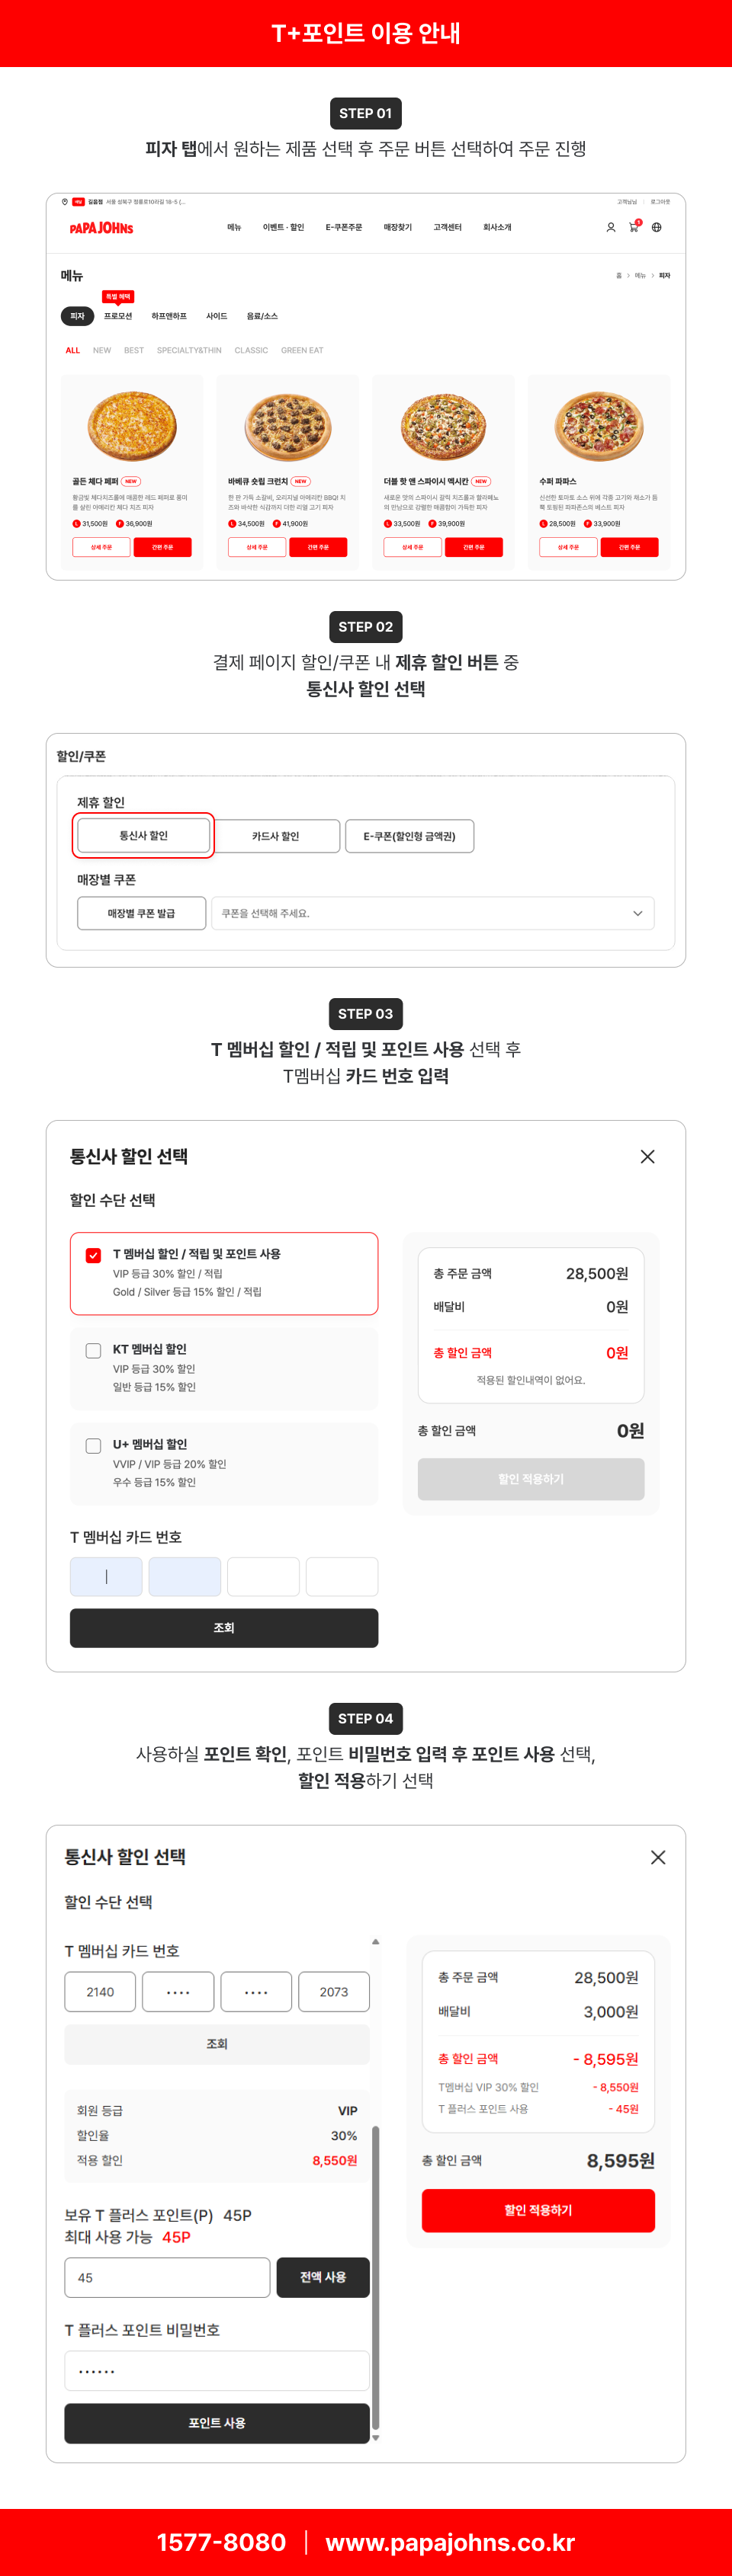Open the 쿠폰을 선택해 주세요 dropdown
The height and width of the screenshot is (2576, 732).
[x=432, y=913]
